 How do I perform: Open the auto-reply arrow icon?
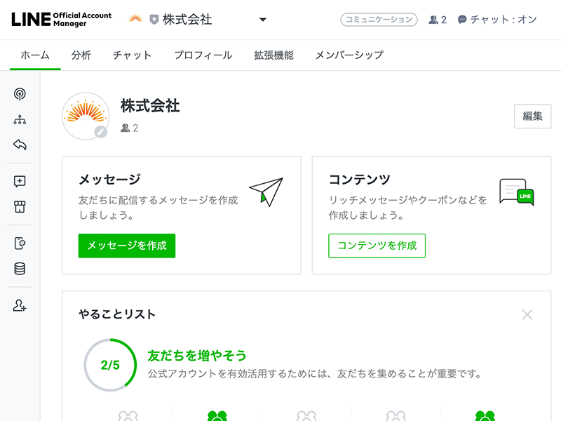point(20,145)
